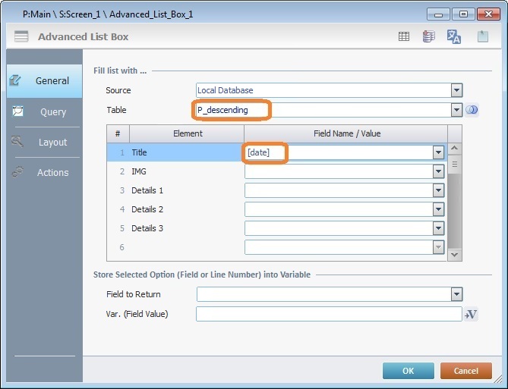This screenshot has width=508, height=389.
Task: Click the Var. (Field Value) input field
Action: pyautogui.click(x=328, y=314)
